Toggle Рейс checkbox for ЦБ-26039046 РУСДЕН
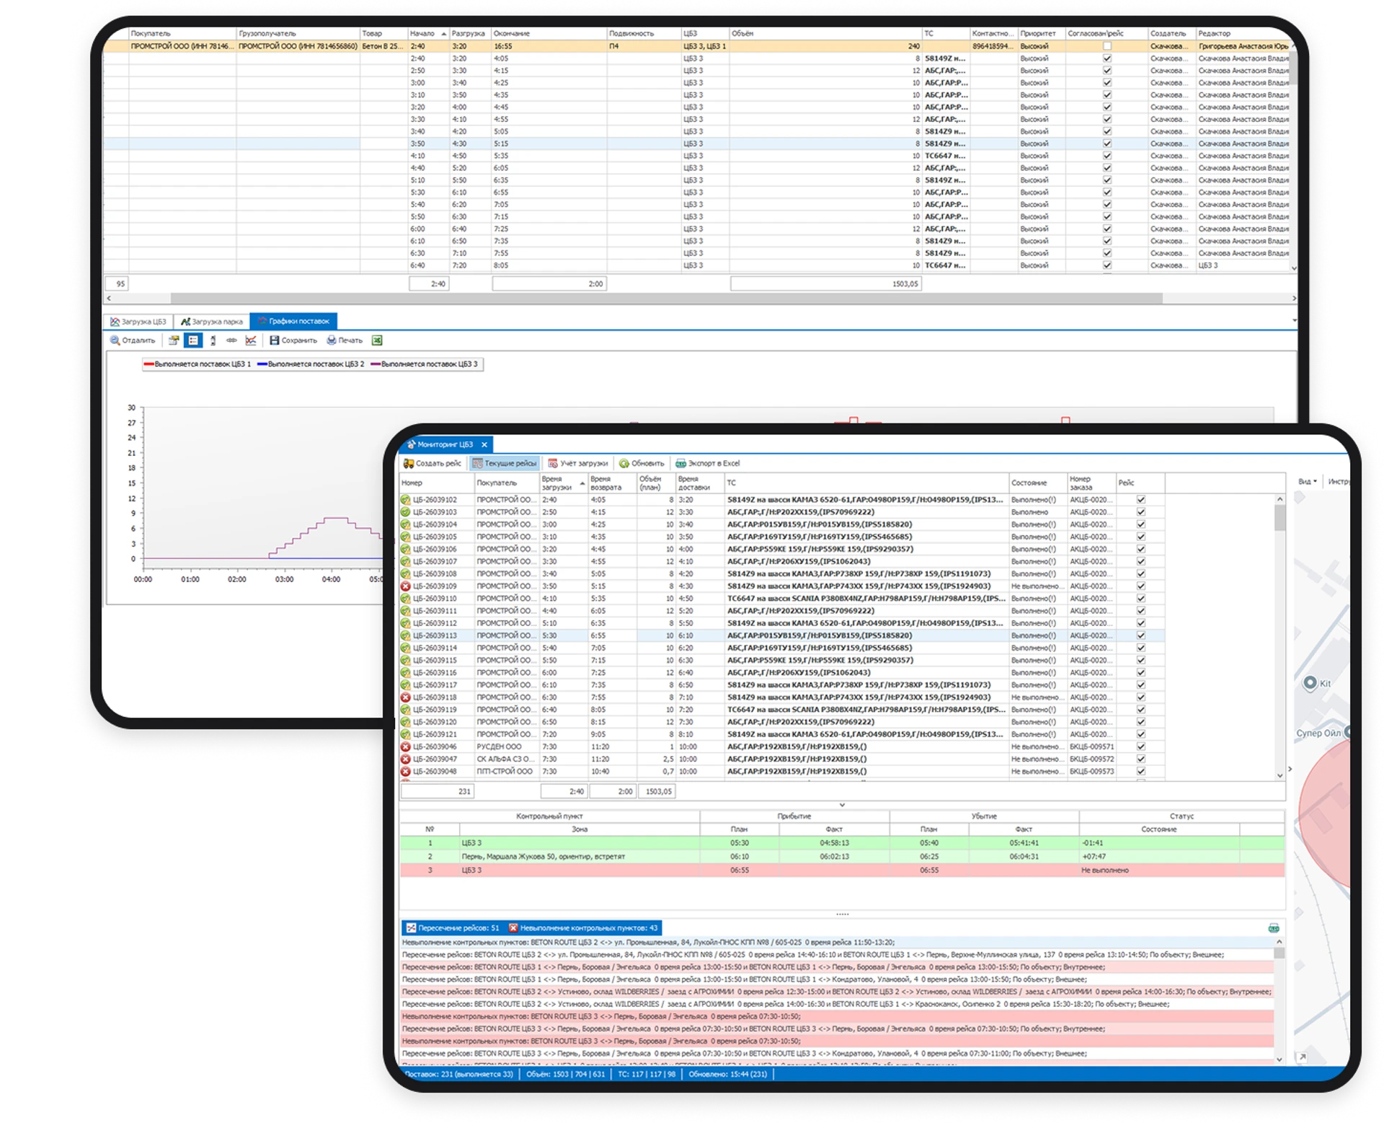Screen dimensions: 1384x1123 coord(1141,747)
